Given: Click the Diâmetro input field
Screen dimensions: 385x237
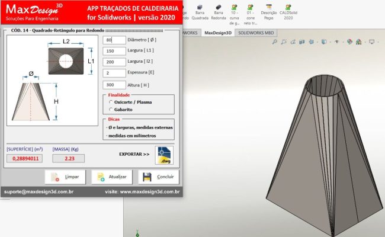Looking at the screenshot, I should pyautogui.click(x=114, y=40).
